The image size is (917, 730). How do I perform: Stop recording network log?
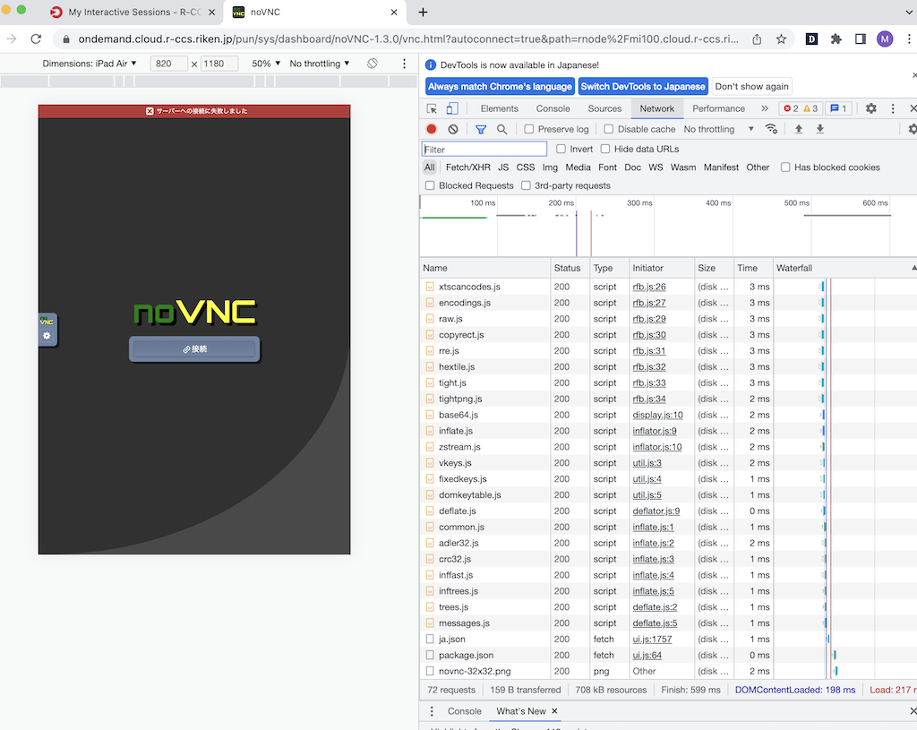pyautogui.click(x=432, y=129)
